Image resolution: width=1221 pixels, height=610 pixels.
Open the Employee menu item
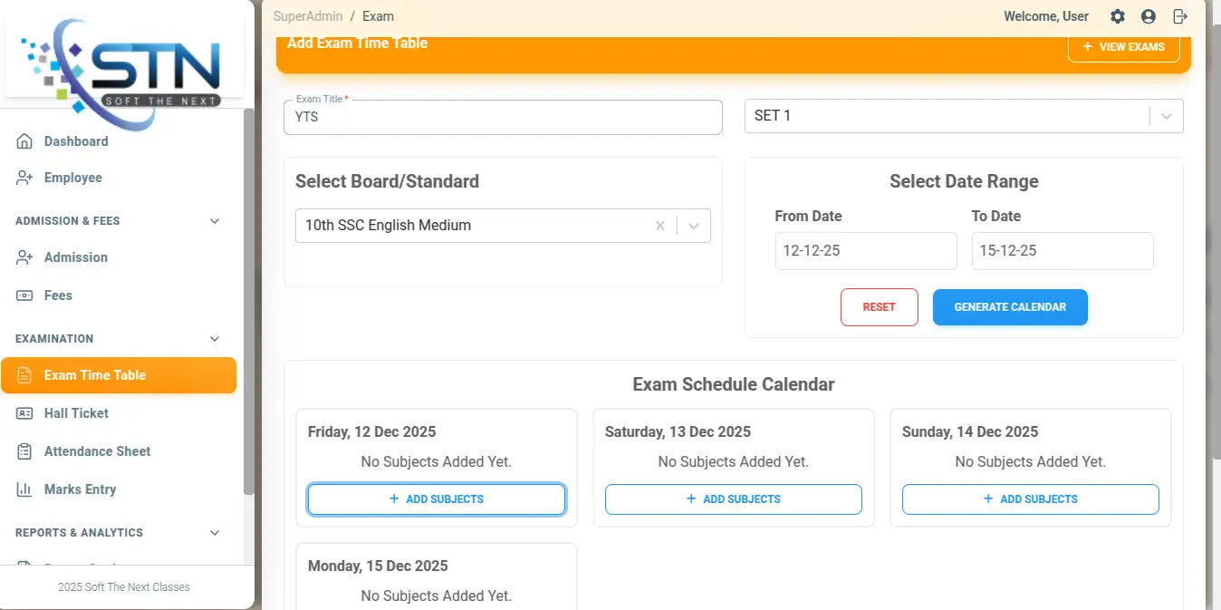tap(72, 178)
